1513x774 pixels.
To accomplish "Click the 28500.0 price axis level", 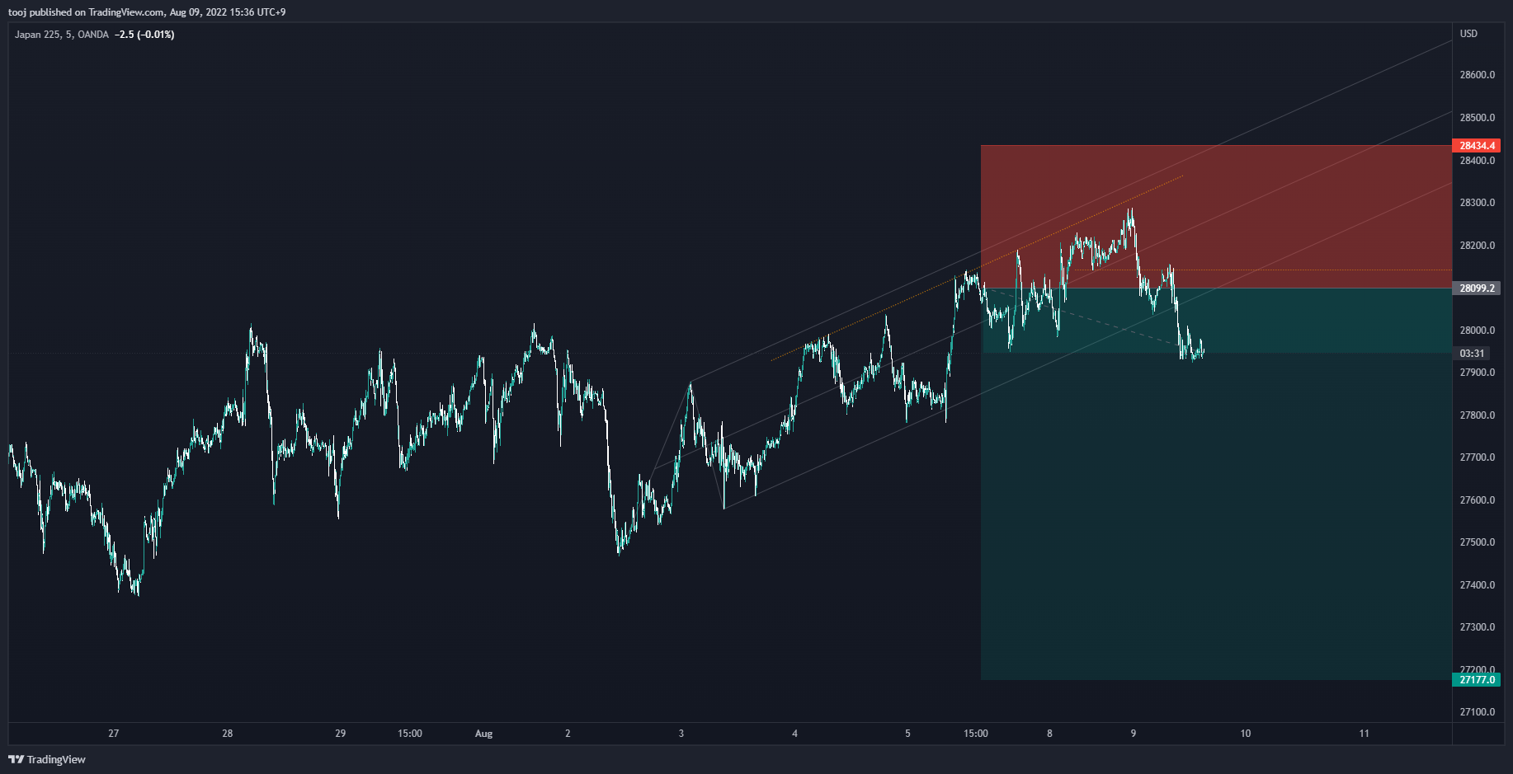I will (1477, 118).
